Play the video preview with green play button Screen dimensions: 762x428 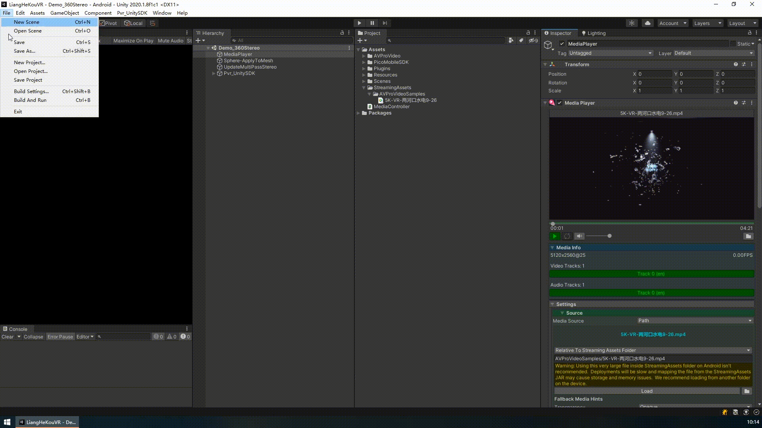click(x=554, y=236)
